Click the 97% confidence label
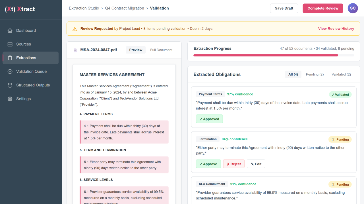This screenshot has height=204, width=364. click(x=240, y=94)
